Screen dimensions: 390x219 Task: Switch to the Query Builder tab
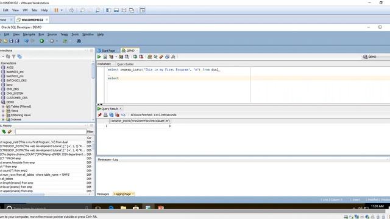[x=126, y=64]
